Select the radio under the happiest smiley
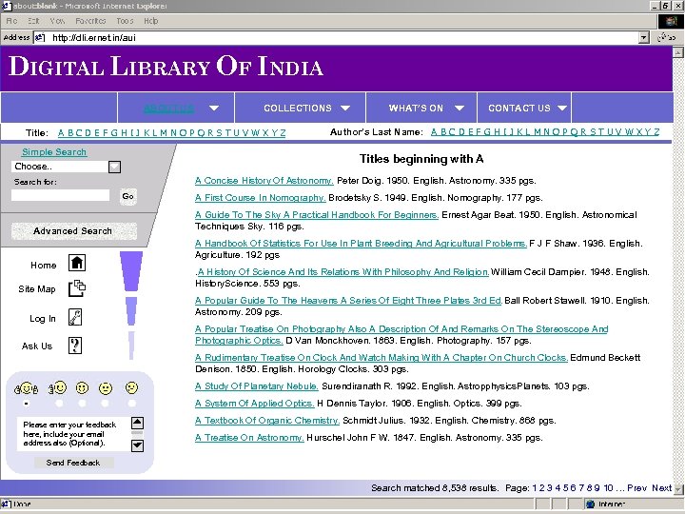The width and height of the screenshot is (685, 514). [x=27, y=404]
